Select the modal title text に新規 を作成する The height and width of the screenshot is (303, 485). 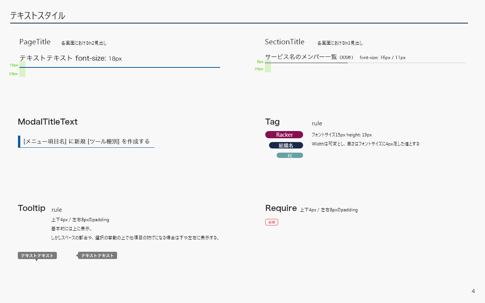87,141
